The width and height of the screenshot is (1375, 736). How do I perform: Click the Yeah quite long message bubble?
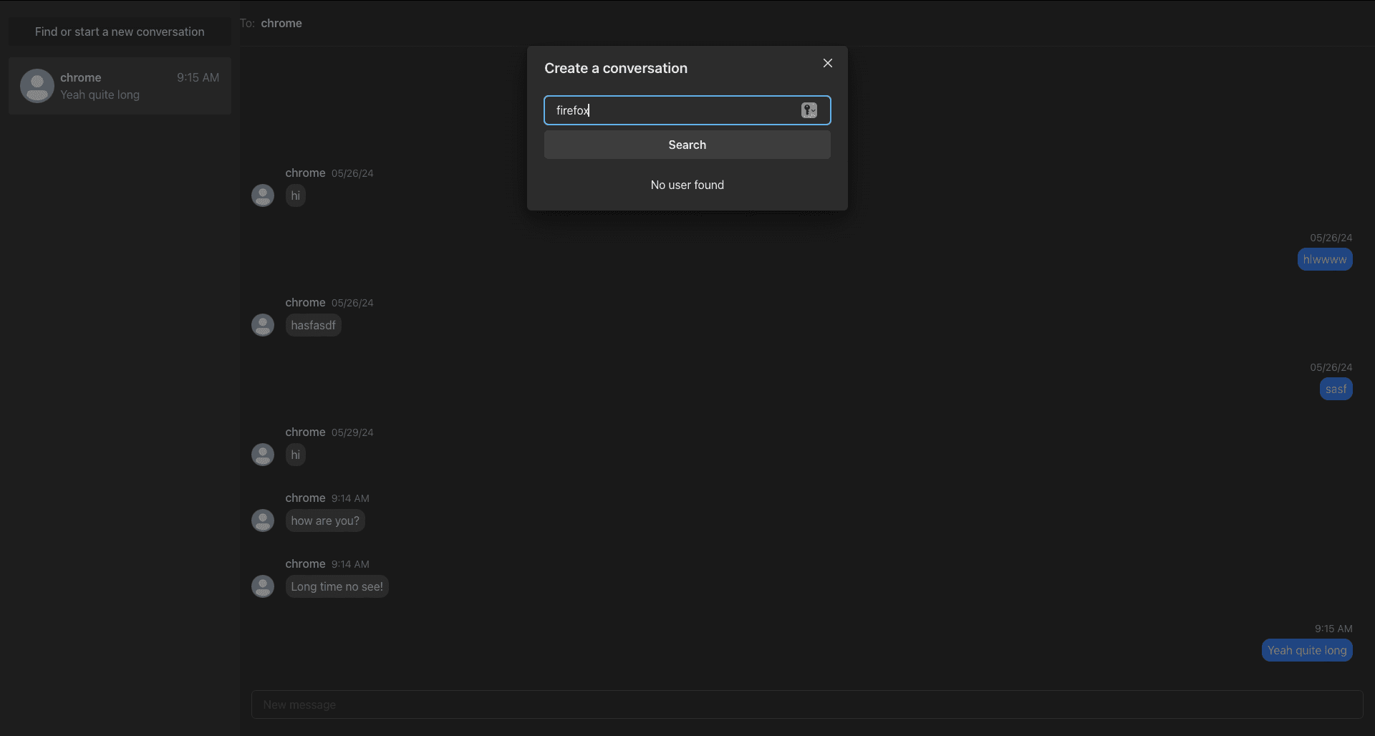[x=1307, y=650]
